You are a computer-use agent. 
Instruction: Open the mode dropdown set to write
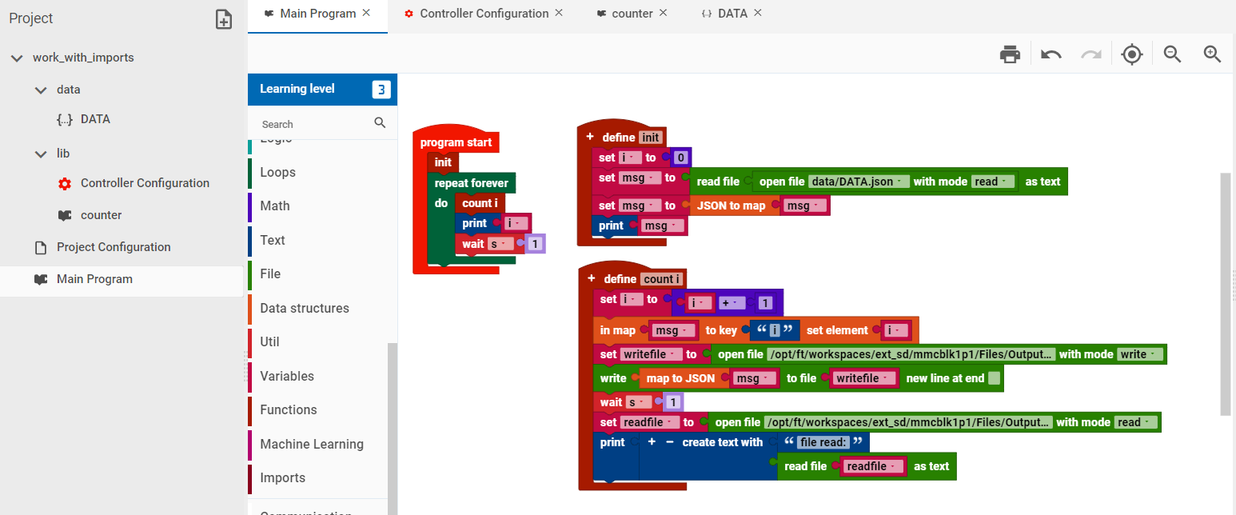click(1138, 354)
